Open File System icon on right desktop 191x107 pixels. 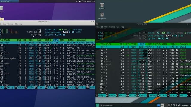point(102,16)
